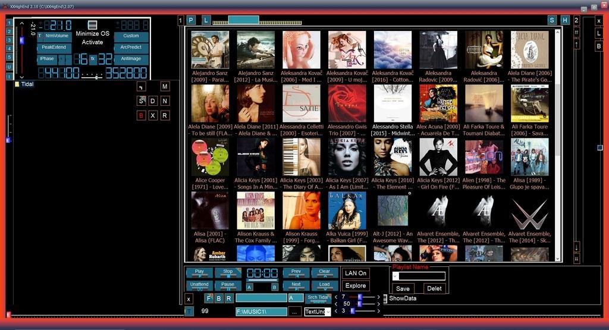
Task: Click the Srch Tidal button
Action: (318, 298)
